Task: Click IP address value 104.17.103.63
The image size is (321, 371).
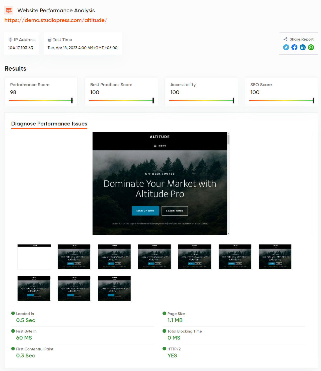Action: 21,48
